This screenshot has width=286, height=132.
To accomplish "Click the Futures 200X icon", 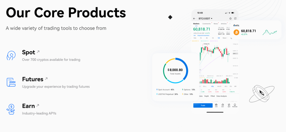I will click(x=11, y=82).
